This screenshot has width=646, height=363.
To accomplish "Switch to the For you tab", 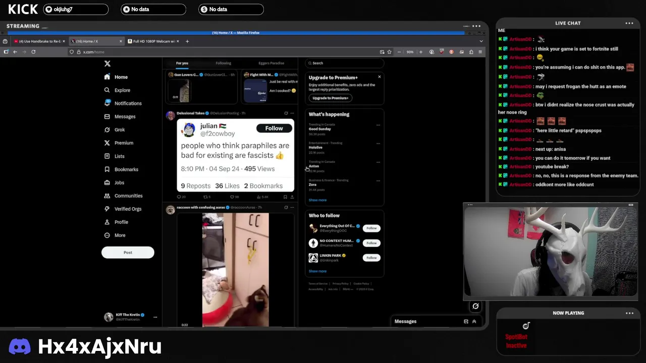I will coord(182,63).
